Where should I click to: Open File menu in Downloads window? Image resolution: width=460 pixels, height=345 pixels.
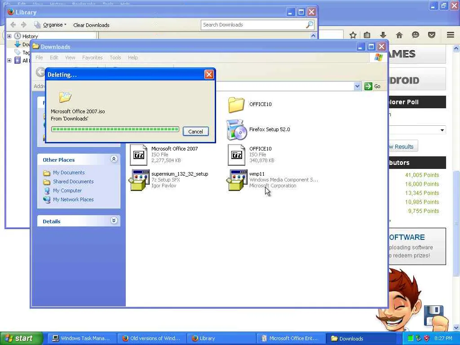(39, 57)
